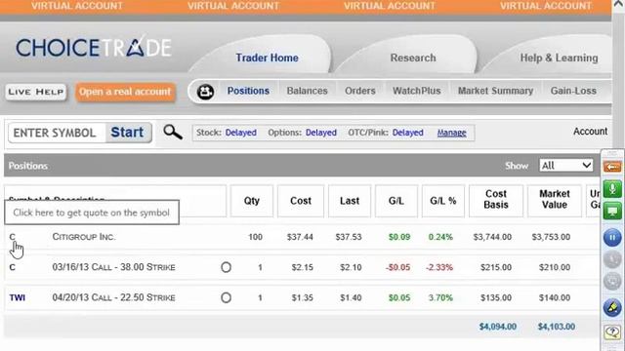Click the greyed-out webcam circle icon

click(x=612, y=282)
